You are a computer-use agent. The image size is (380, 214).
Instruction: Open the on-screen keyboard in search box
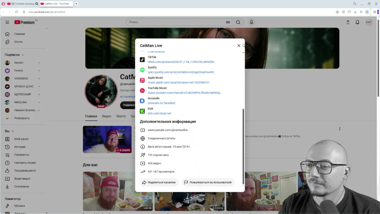tap(228, 22)
